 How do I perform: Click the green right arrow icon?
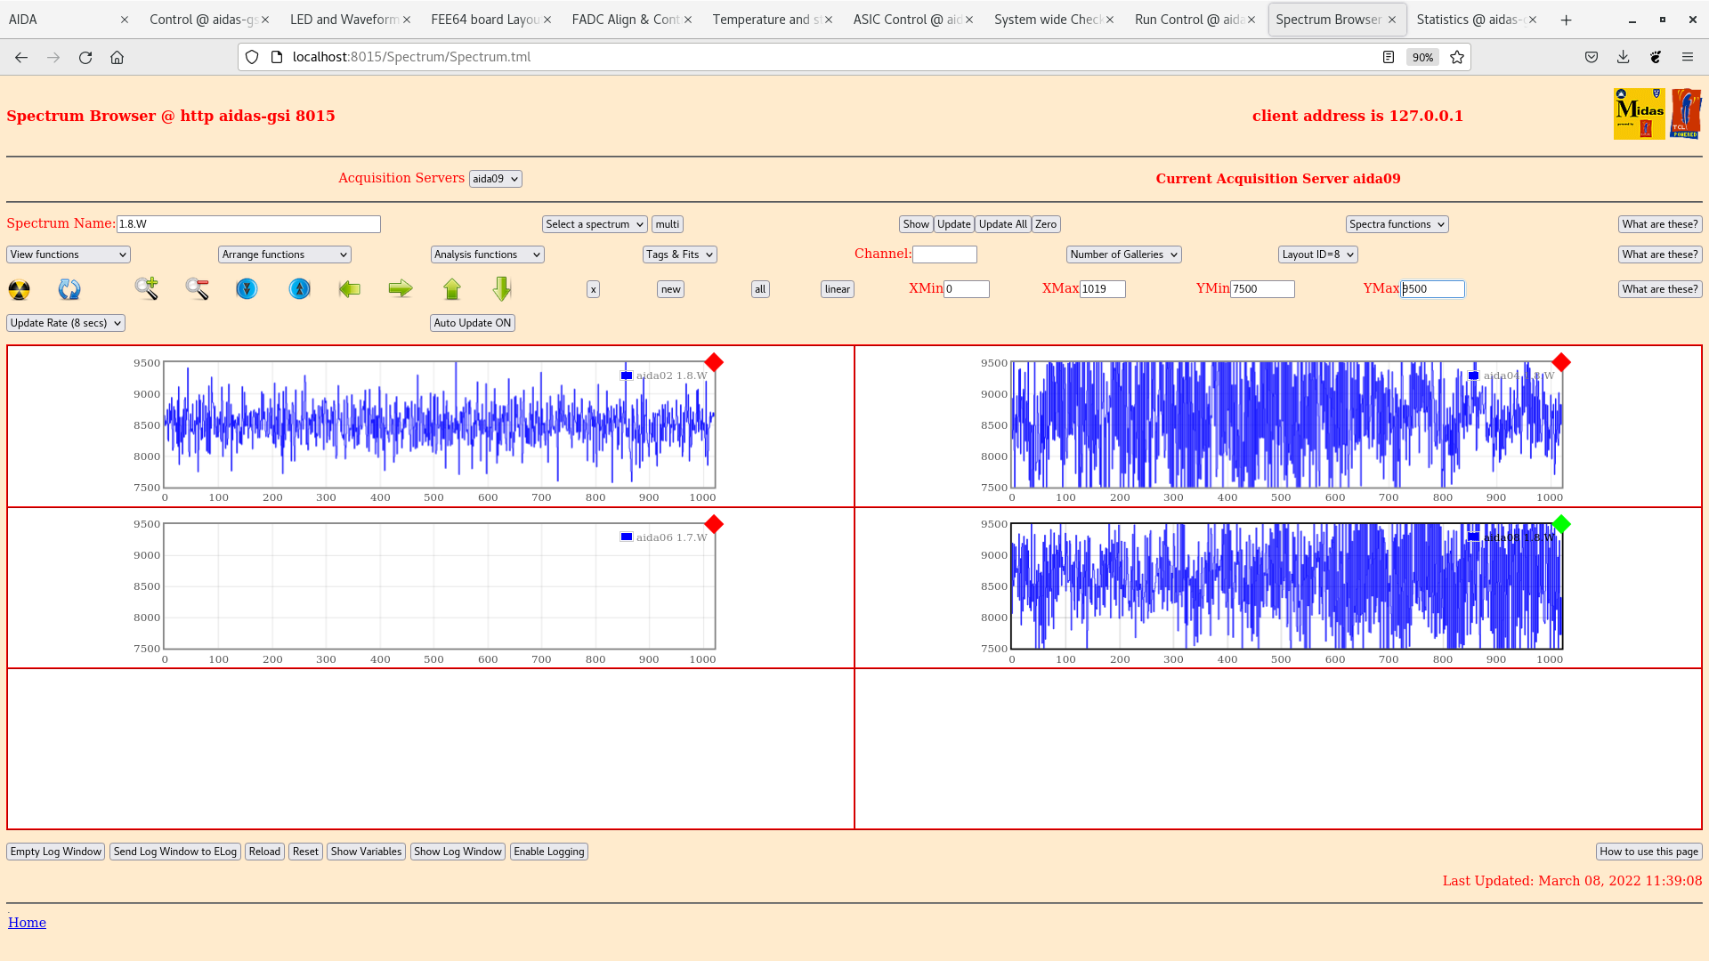[x=401, y=288]
